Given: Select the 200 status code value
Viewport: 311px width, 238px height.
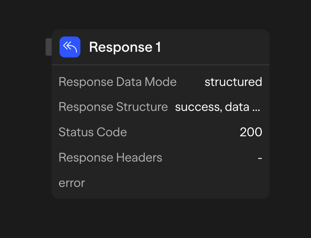Looking at the screenshot, I should point(251,132).
